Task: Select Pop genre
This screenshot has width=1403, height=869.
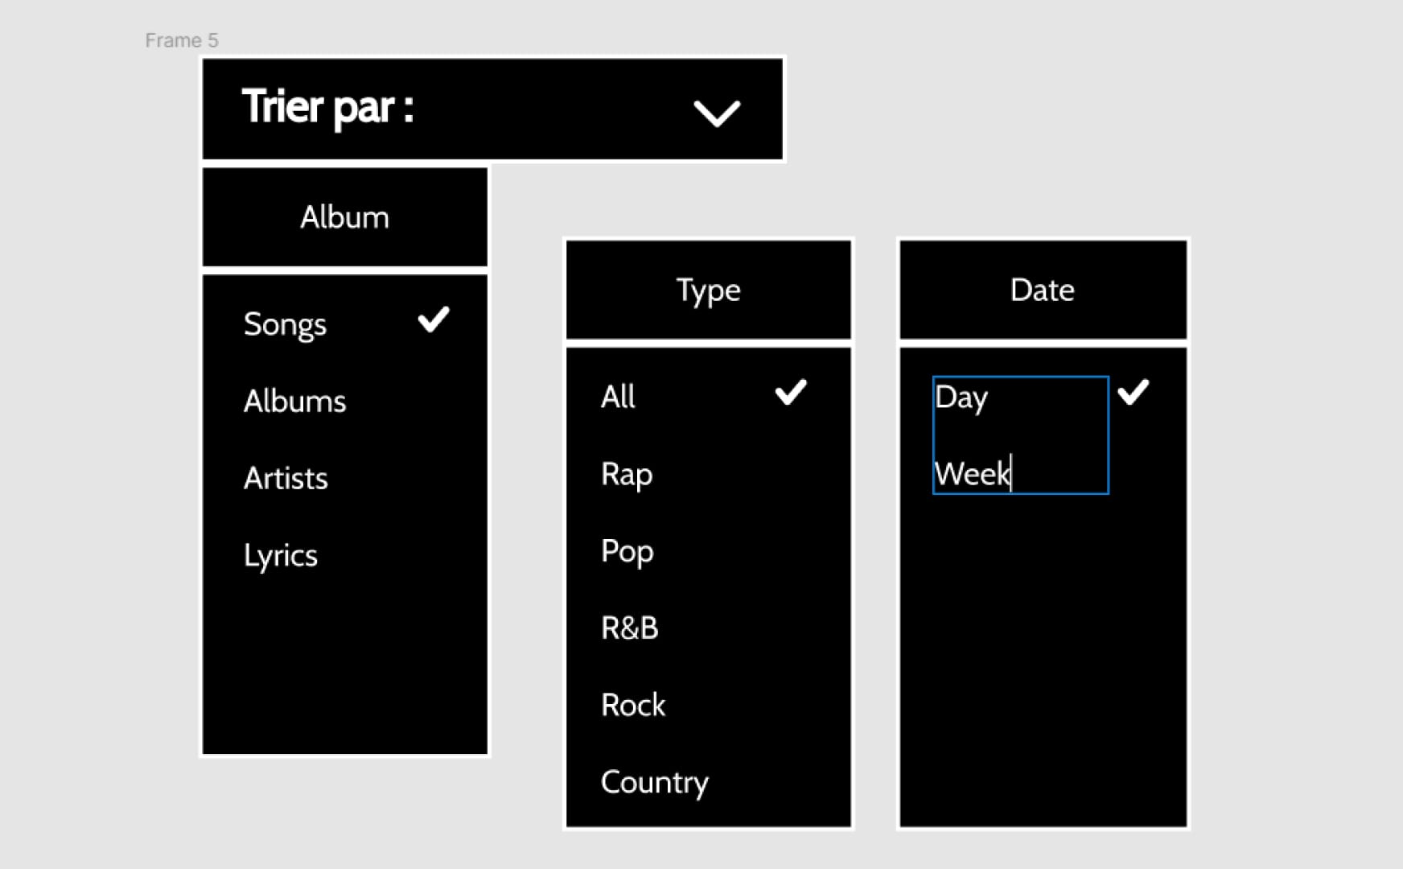Action: (627, 552)
